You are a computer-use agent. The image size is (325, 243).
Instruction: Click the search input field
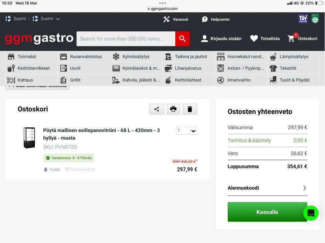126,39
